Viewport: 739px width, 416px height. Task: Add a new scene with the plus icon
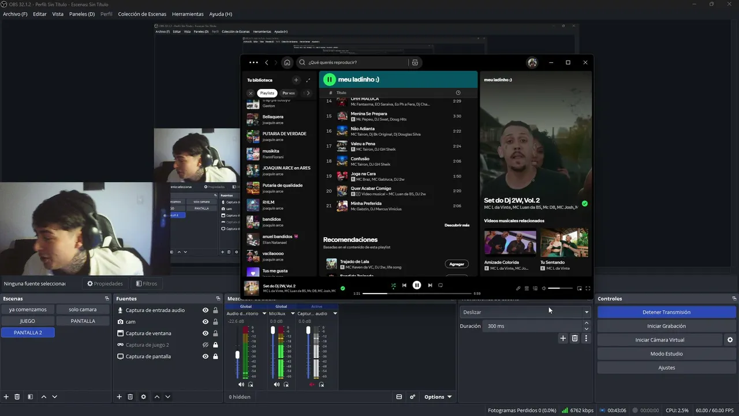click(6, 397)
